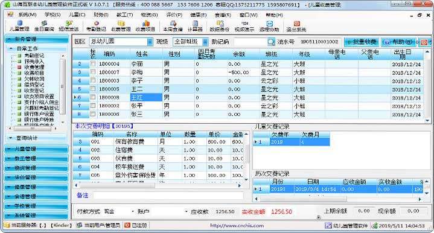The image size is (434, 233).
Task: Open 班级 dropdown 全部班级
Action: pyautogui.click(x=205, y=42)
